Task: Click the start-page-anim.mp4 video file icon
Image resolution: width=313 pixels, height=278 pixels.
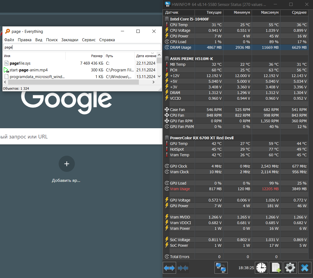Action: point(6,70)
